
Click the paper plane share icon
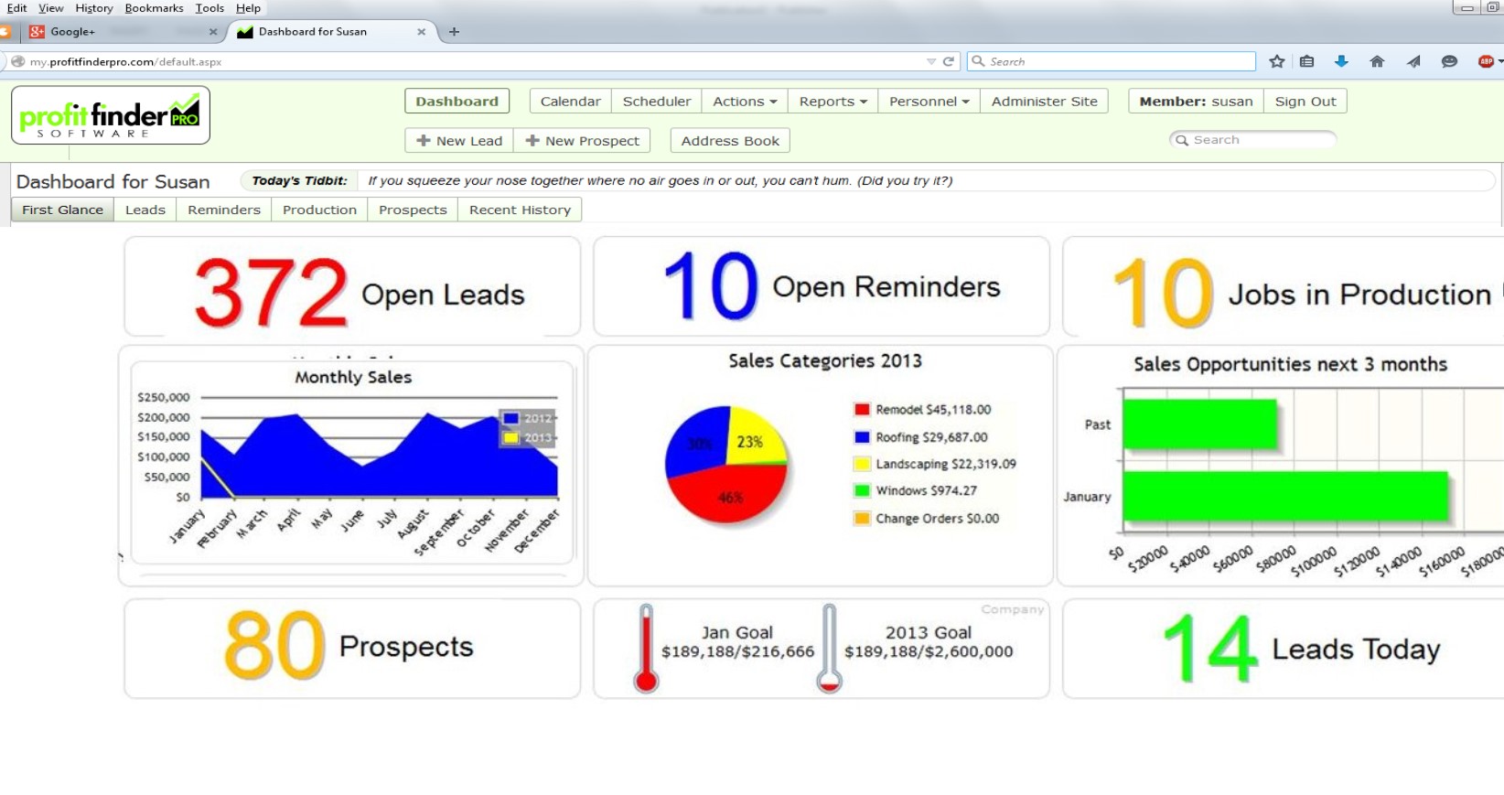(x=1413, y=61)
